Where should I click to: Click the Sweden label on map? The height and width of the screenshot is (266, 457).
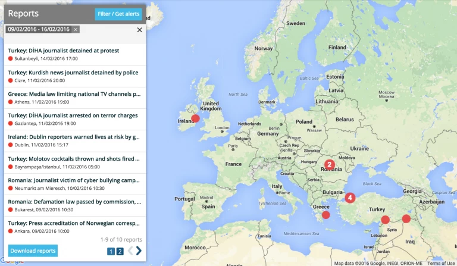pos(296,23)
